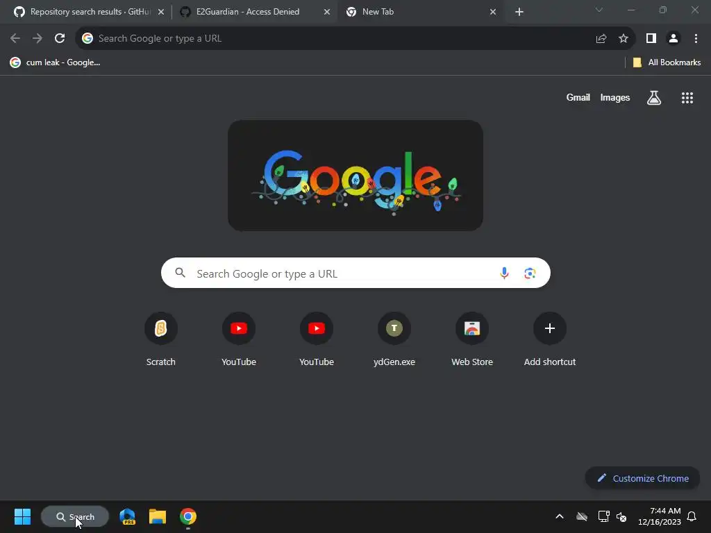Show hidden system tray icons
Image resolution: width=711 pixels, height=533 pixels.
click(x=560, y=516)
